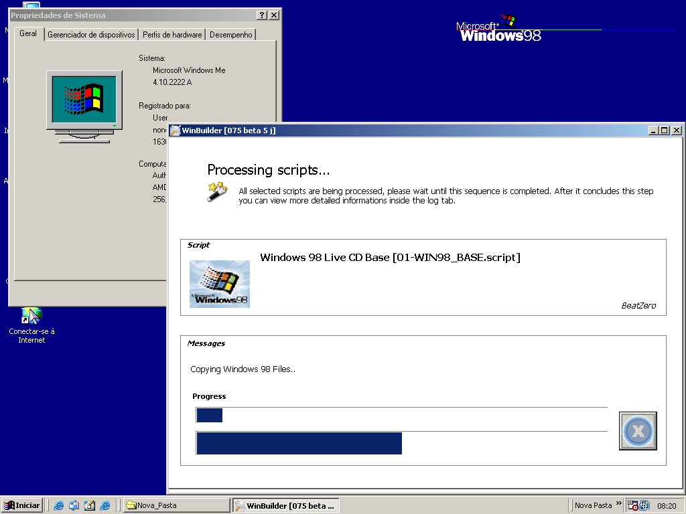
Task: Click the Show Desktop quick launch icon
Action: tap(88, 505)
